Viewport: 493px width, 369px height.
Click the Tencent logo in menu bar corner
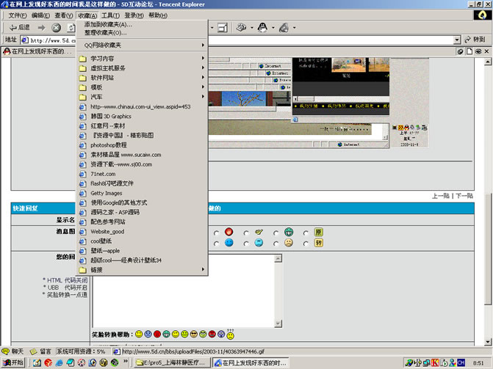(x=482, y=15)
